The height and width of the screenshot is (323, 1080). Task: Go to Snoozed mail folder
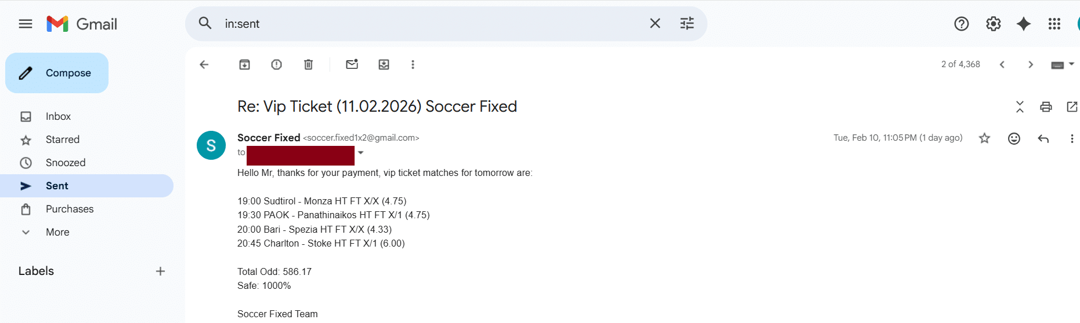(66, 163)
